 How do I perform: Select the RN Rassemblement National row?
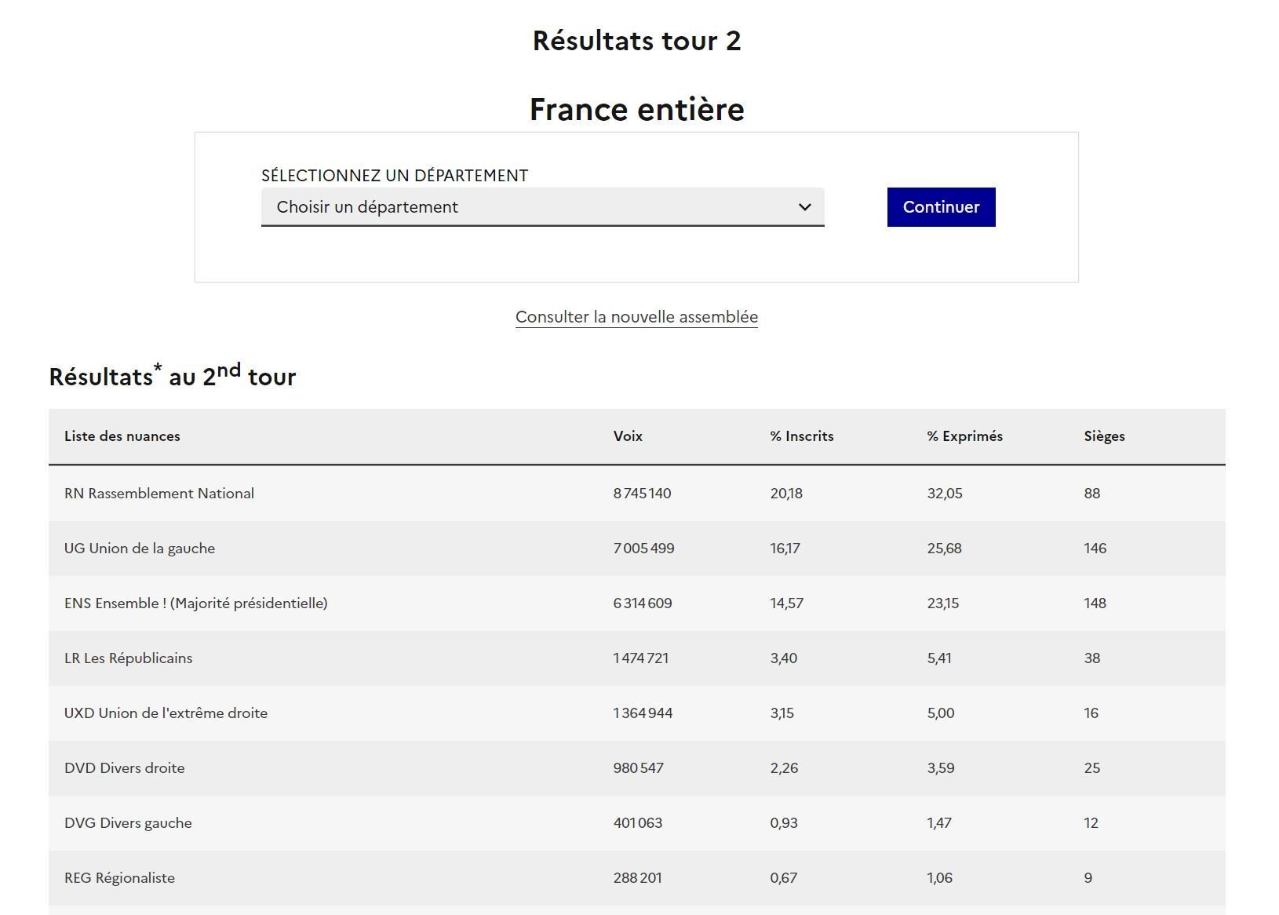point(159,494)
